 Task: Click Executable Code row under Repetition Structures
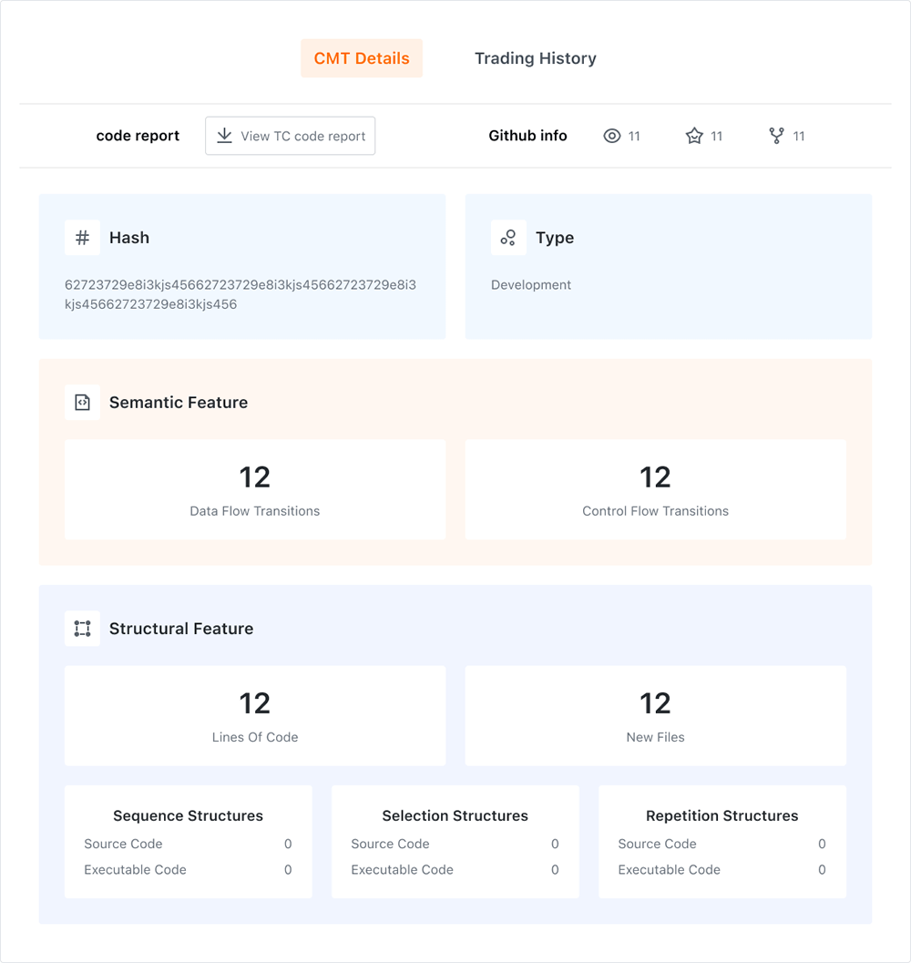(722, 870)
